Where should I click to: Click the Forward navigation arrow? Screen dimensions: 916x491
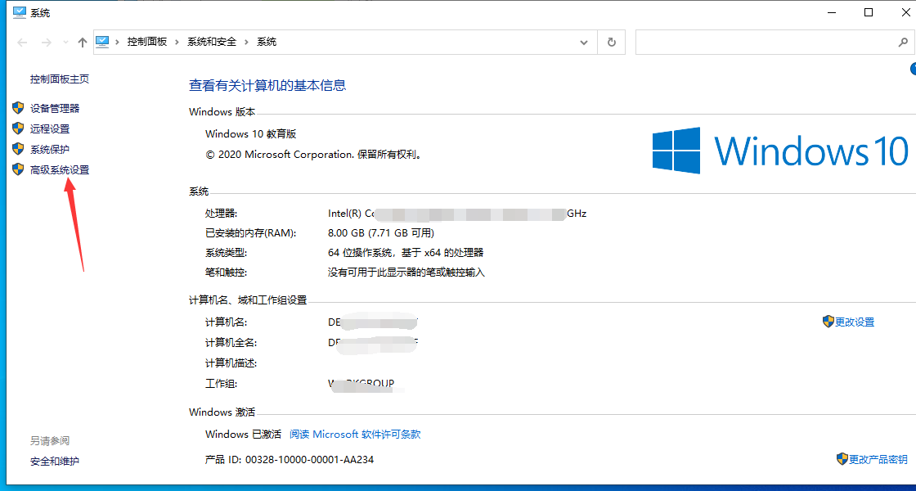[x=48, y=42]
